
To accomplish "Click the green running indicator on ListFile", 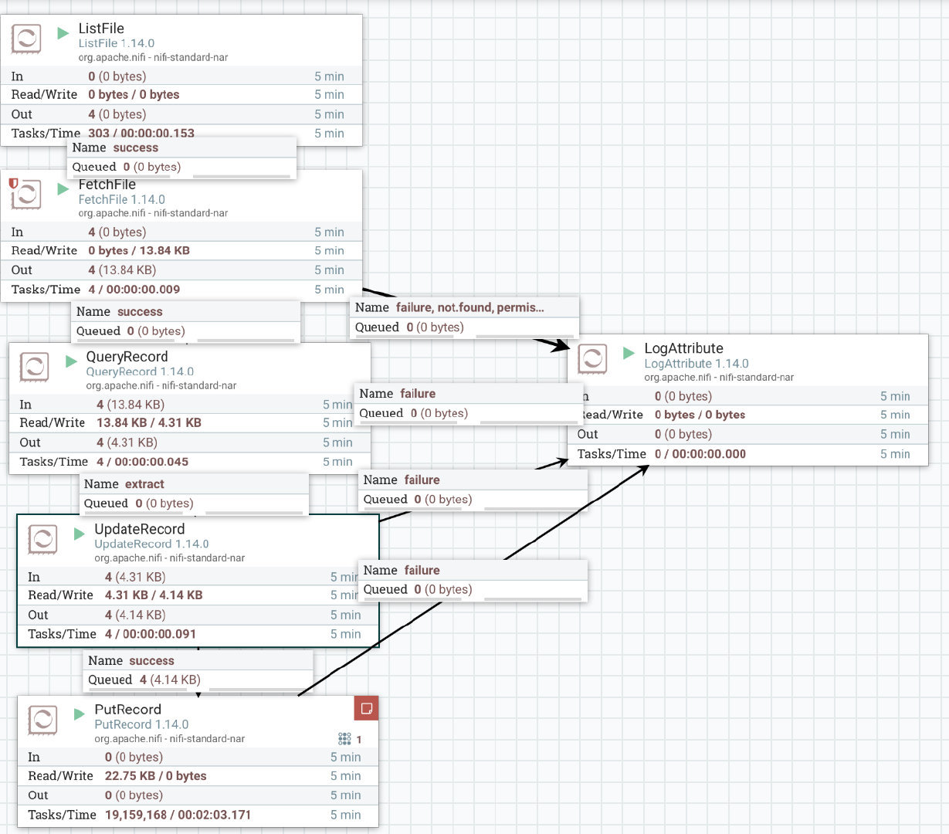I will click(x=63, y=33).
